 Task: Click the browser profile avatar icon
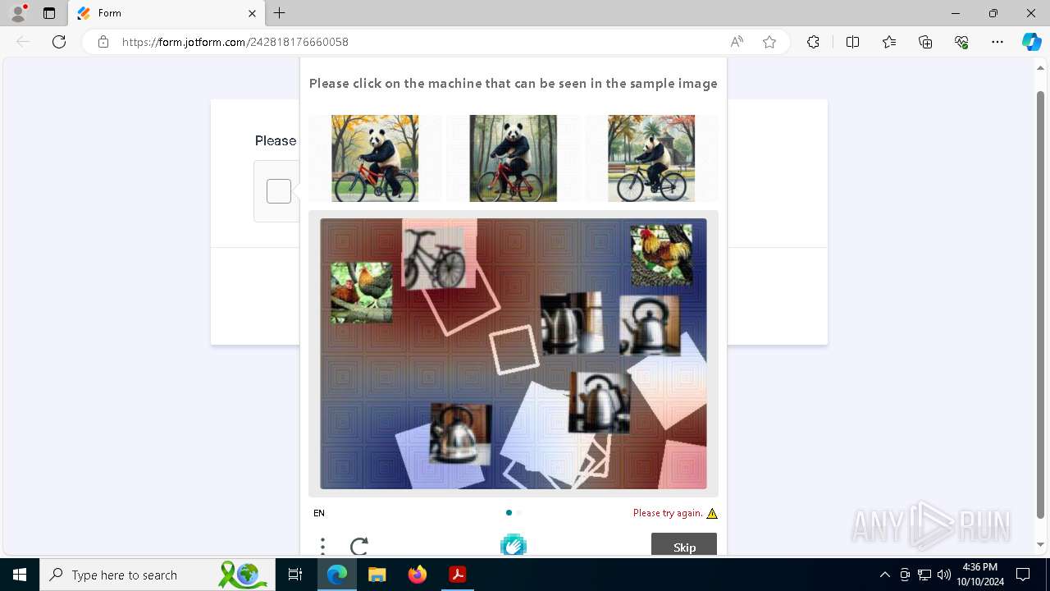coord(18,13)
